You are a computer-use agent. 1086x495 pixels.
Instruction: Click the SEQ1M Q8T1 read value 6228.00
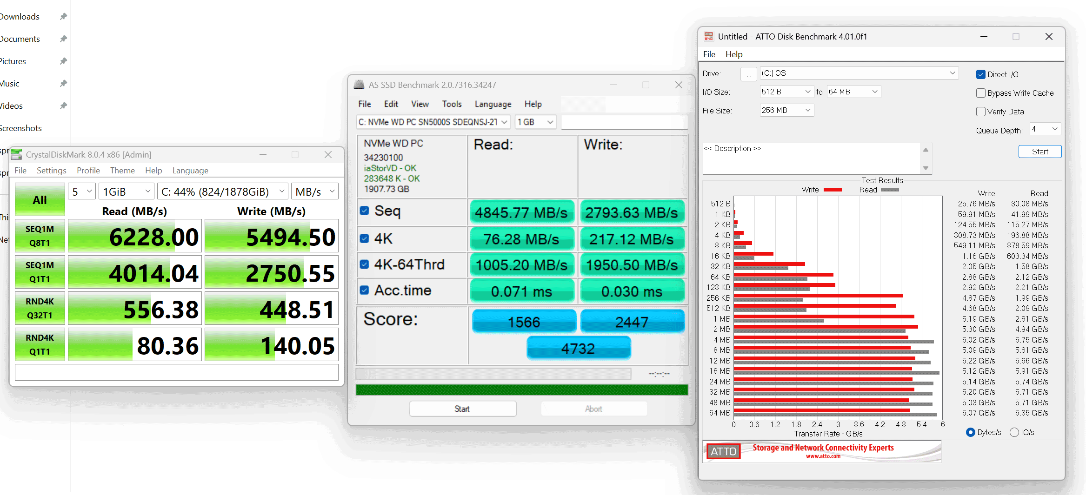[135, 236]
